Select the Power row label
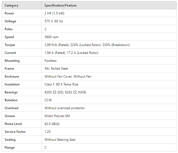This screenshot has width=178, height=153. (9, 13)
